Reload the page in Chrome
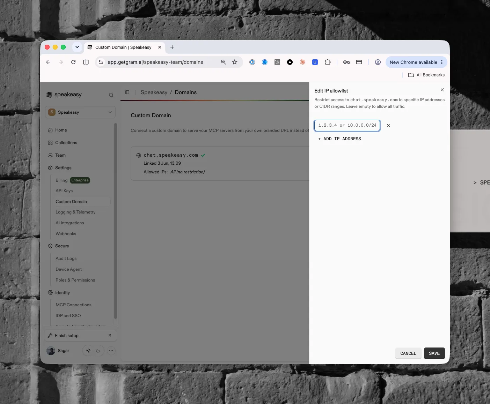The image size is (490, 404). click(x=73, y=62)
